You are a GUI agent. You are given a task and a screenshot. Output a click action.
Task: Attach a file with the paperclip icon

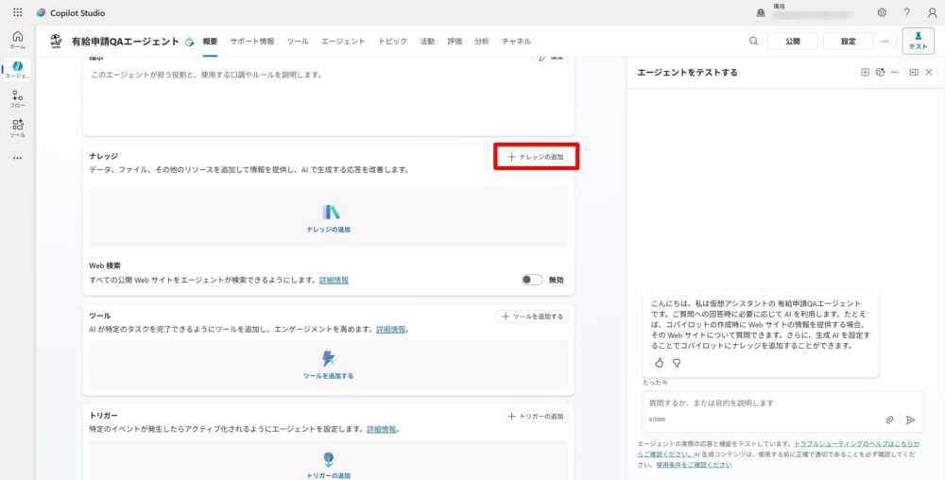pos(889,420)
